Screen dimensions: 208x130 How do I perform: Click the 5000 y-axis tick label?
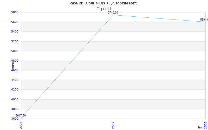14,51
